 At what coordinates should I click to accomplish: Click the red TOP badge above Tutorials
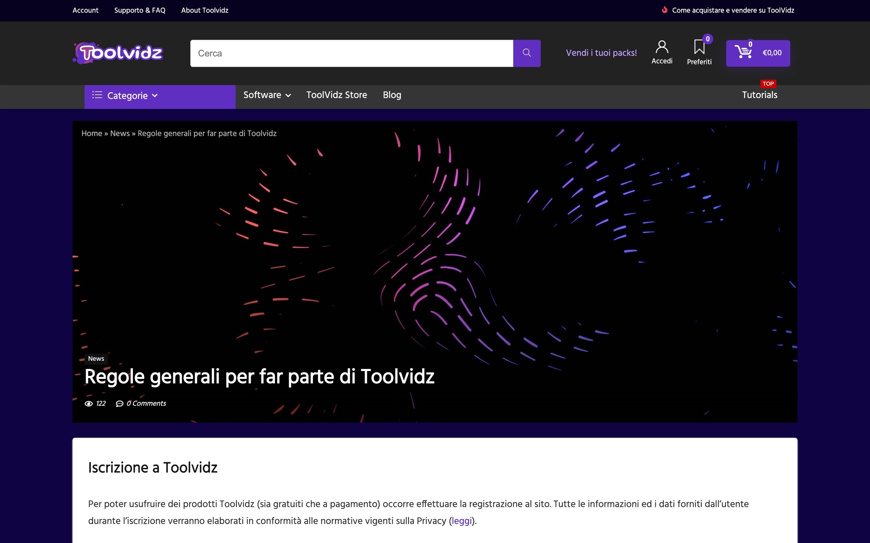click(768, 84)
